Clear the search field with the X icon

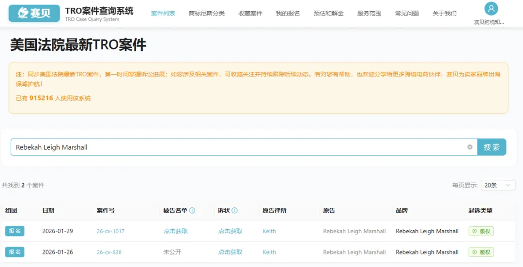click(470, 147)
